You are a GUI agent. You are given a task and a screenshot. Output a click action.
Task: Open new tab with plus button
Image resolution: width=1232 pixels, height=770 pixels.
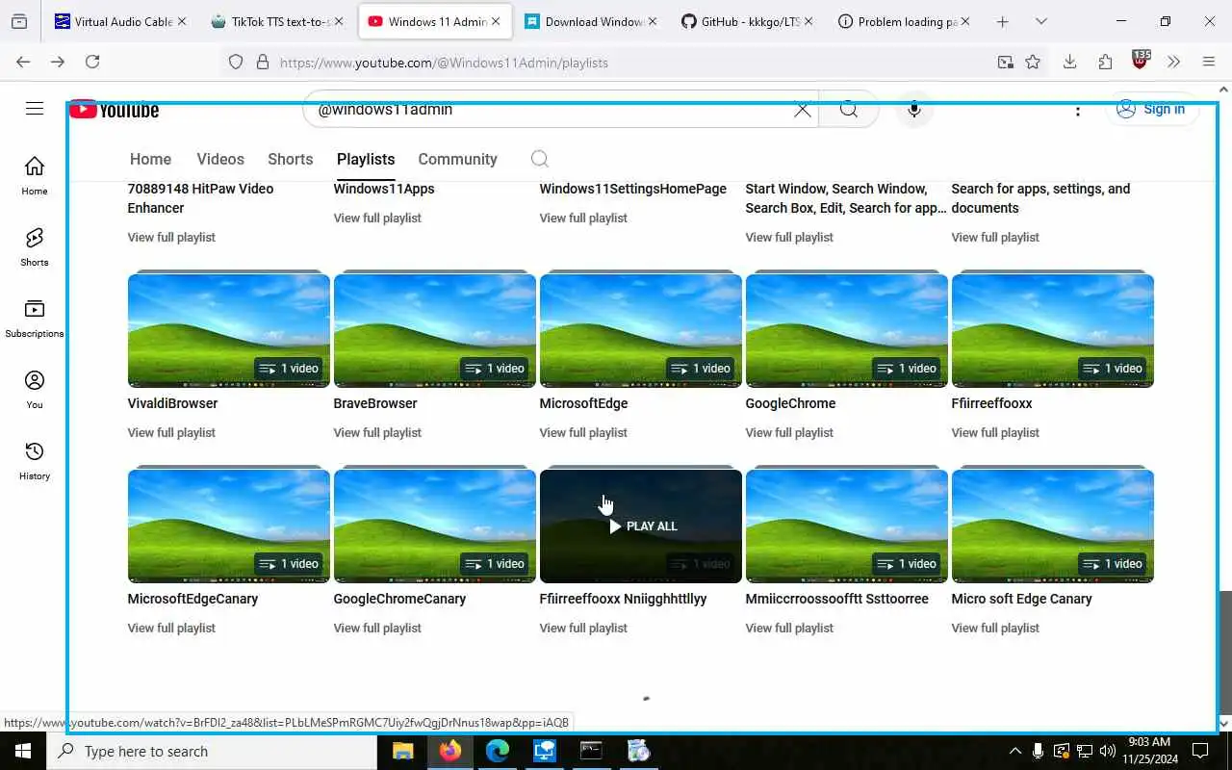pyautogui.click(x=1002, y=21)
